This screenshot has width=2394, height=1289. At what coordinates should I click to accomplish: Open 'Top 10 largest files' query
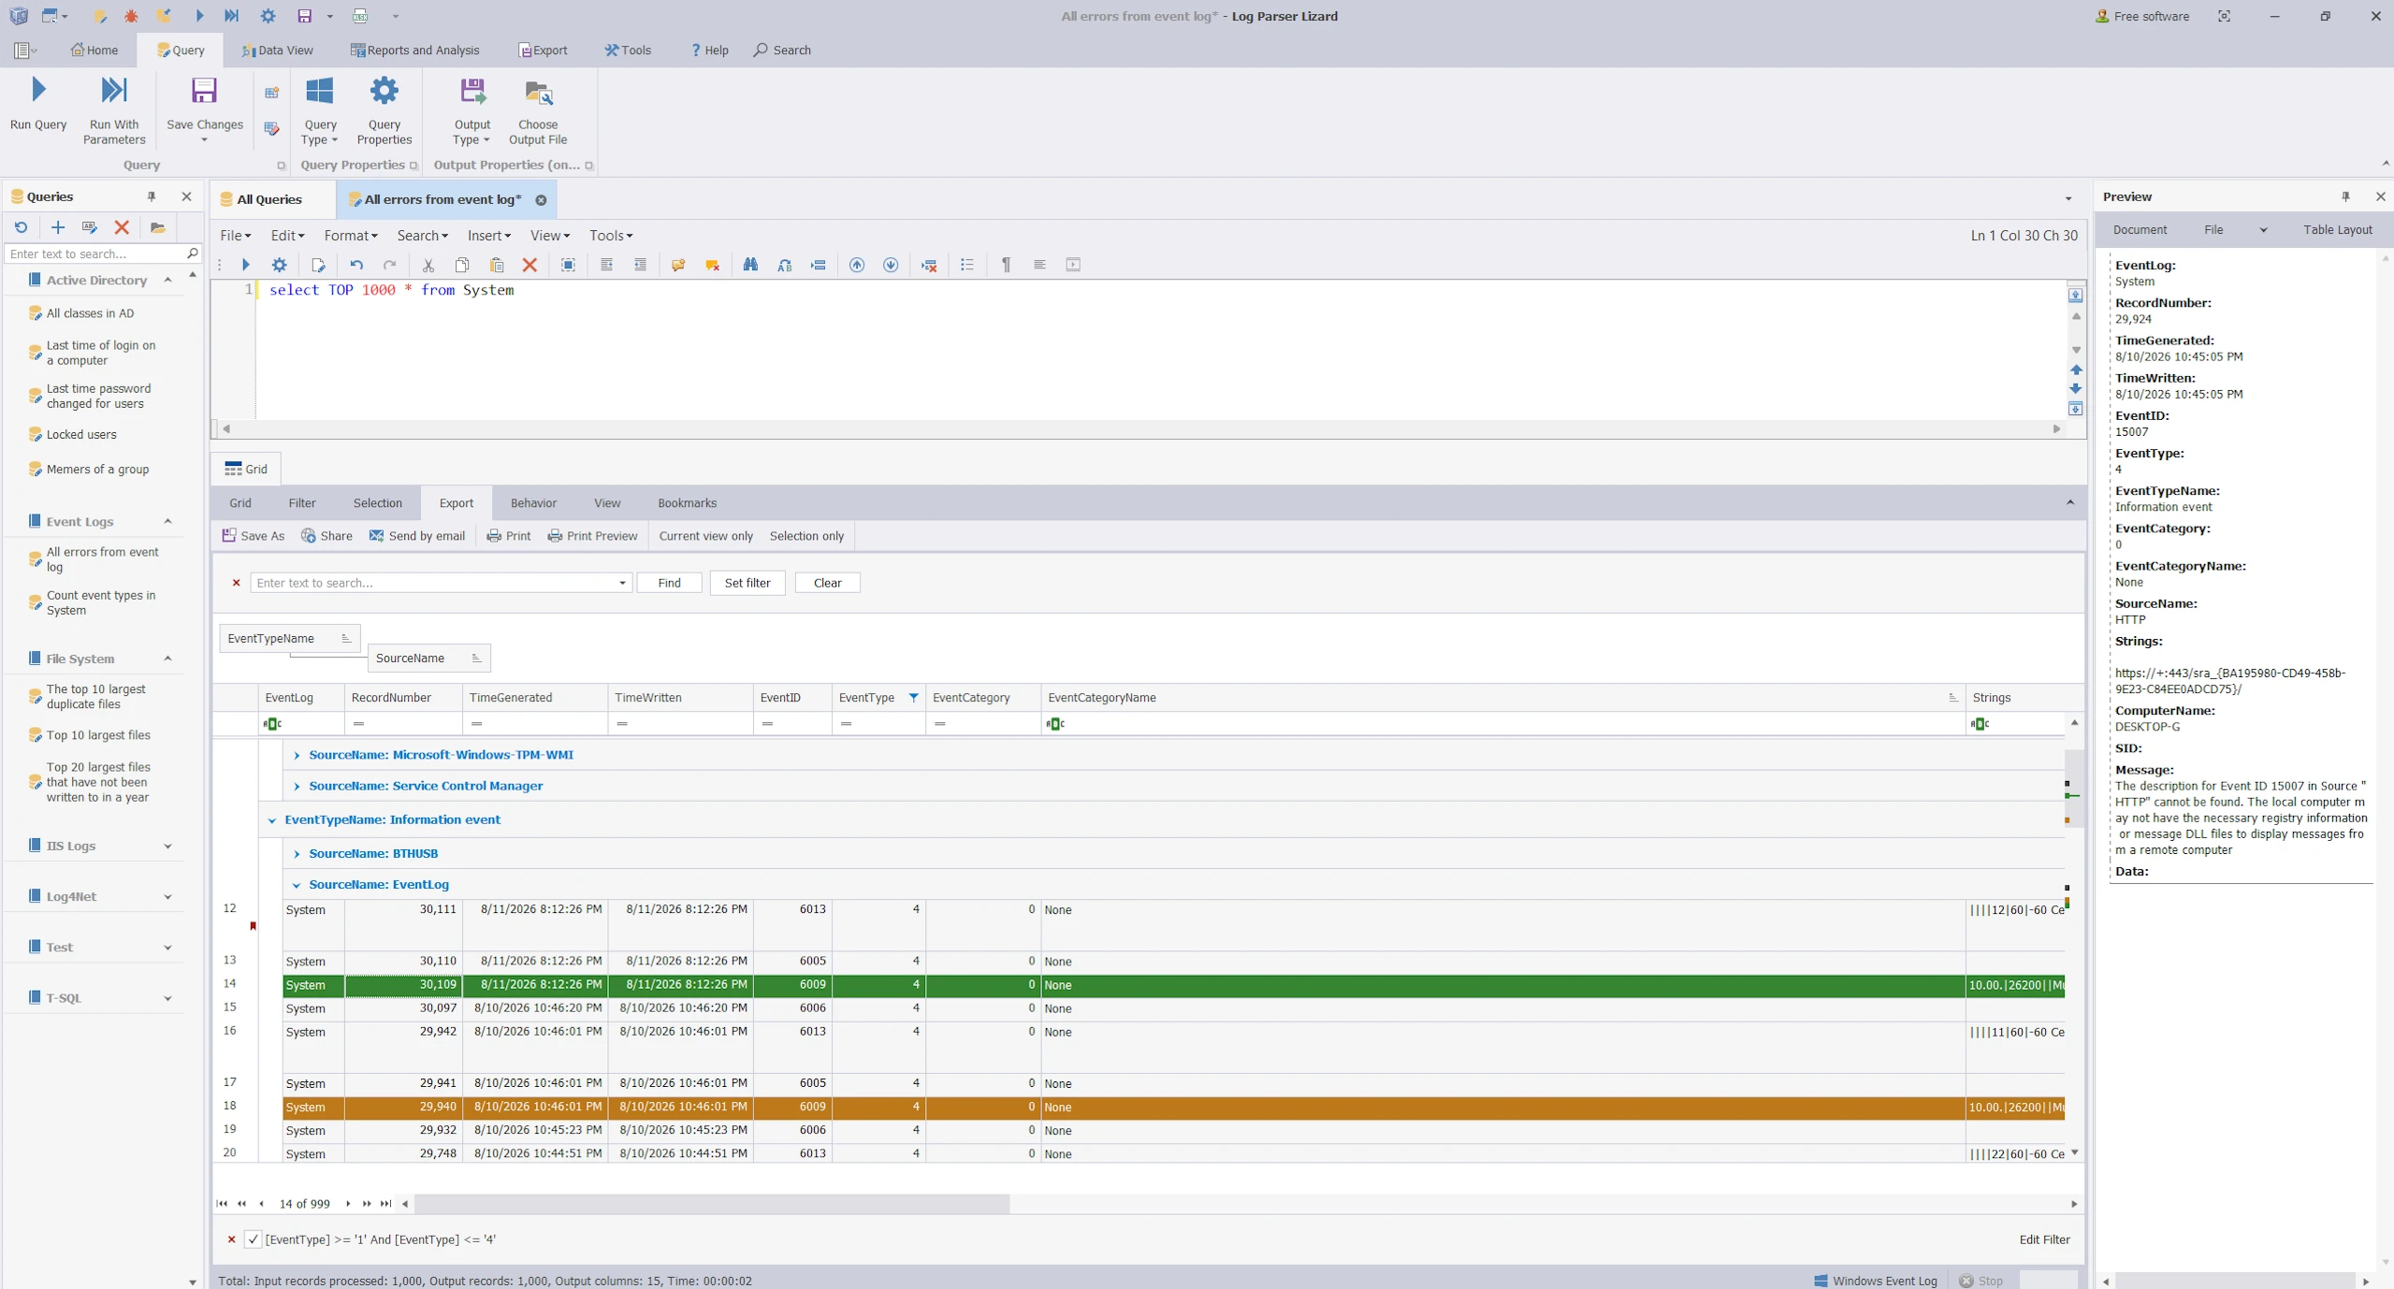click(98, 735)
